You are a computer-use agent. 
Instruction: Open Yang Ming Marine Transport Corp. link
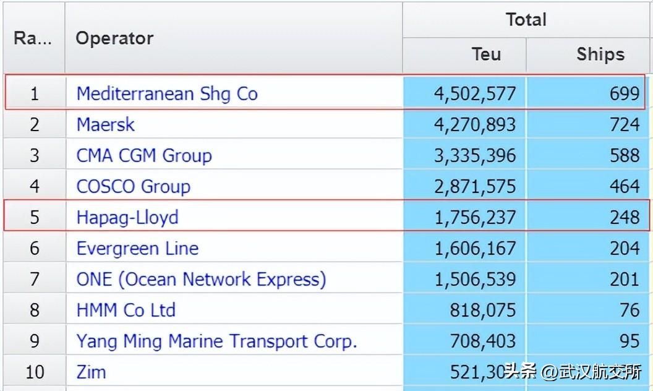[x=216, y=341]
